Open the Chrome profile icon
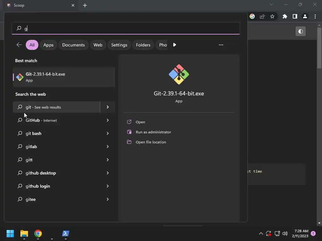This screenshot has width=322, height=241. pos(305,16)
